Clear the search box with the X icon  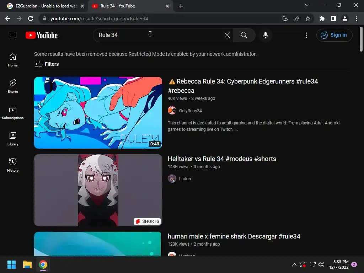tap(227, 35)
